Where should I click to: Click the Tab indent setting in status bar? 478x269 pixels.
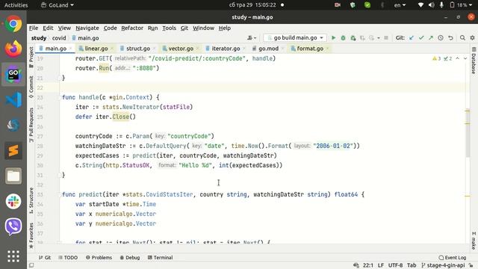click(x=412, y=265)
